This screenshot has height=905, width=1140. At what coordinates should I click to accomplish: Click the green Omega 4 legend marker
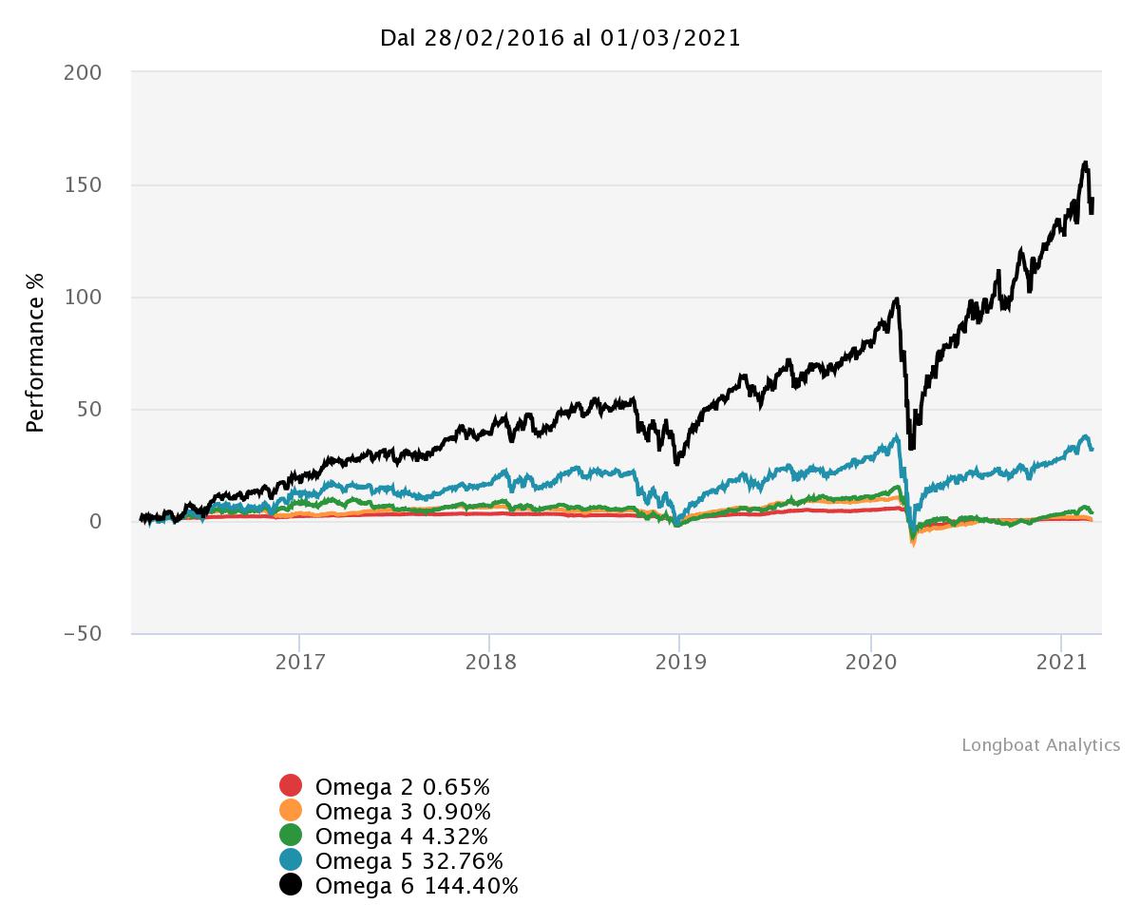point(291,836)
